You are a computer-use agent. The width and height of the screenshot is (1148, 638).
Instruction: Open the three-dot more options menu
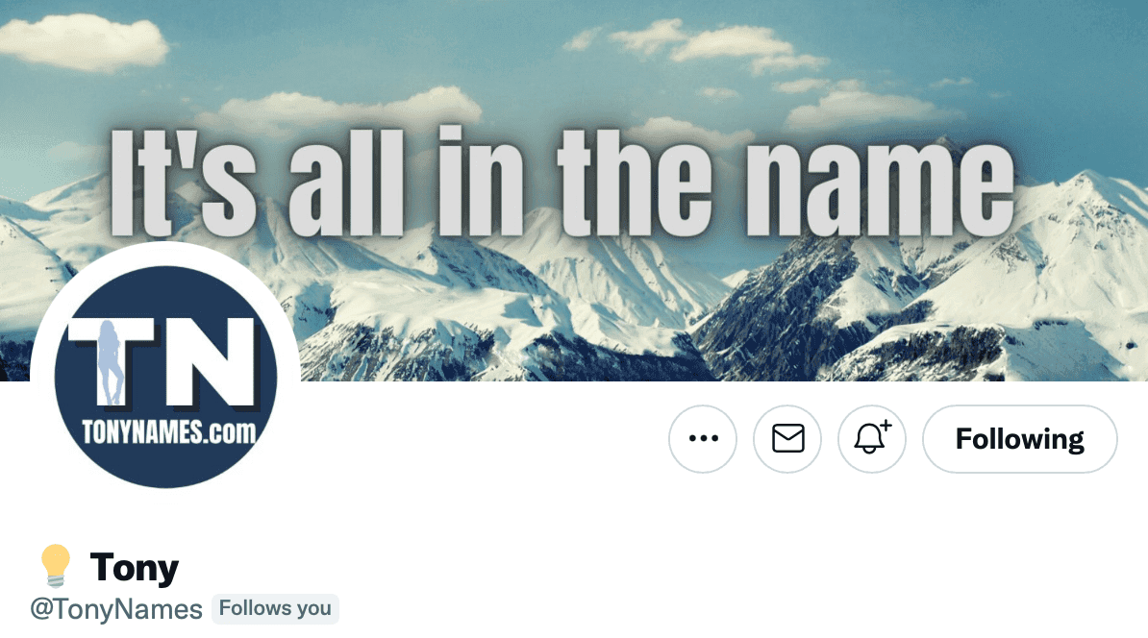pos(703,439)
